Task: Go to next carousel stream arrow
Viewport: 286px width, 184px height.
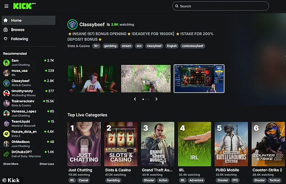Action: pyautogui.click(x=157, y=99)
